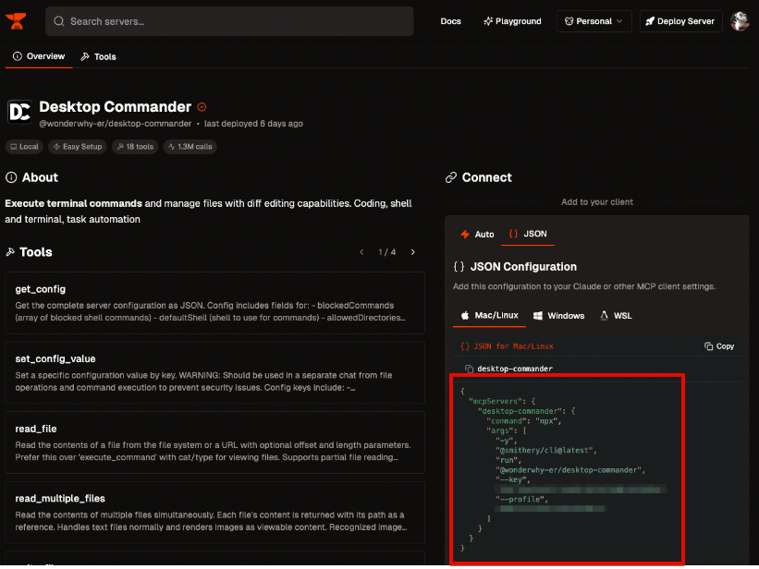759x569 pixels.
Task: Open the Playground page
Action: point(512,21)
